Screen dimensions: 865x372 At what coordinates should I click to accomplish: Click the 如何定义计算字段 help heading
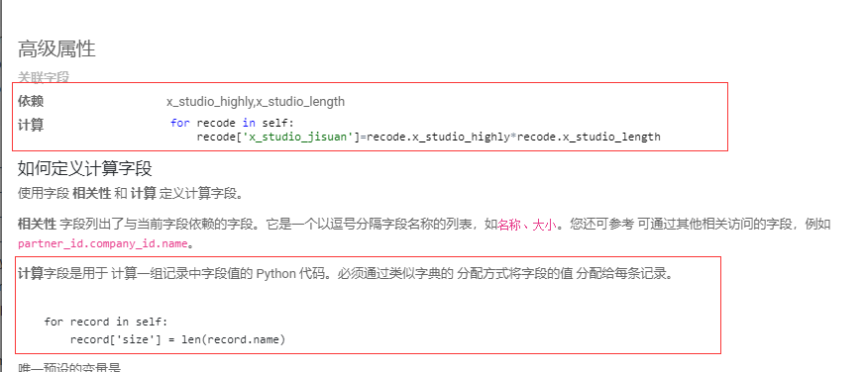84,168
